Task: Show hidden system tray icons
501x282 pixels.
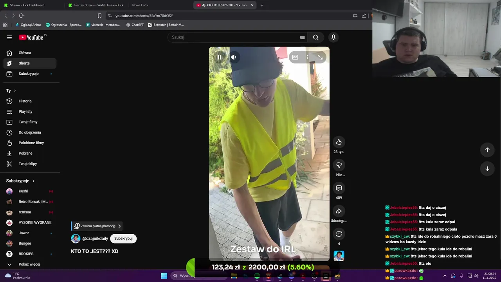Action: (445, 276)
